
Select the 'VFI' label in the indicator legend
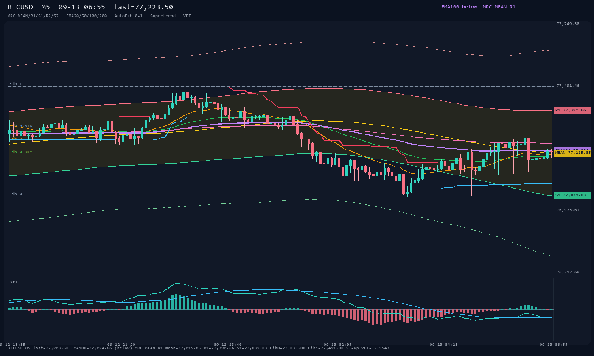tap(187, 16)
